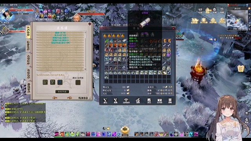Click the sixth inventory toolbar icon
Image resolution: width=251 pixels, height=141 pixels.
tap(160, 101)
